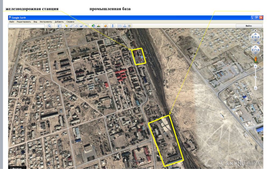Show sunlight across landscape icon
Image resolution: width=269 pixels, height=169 pixels.
click(x=99, y=26)
